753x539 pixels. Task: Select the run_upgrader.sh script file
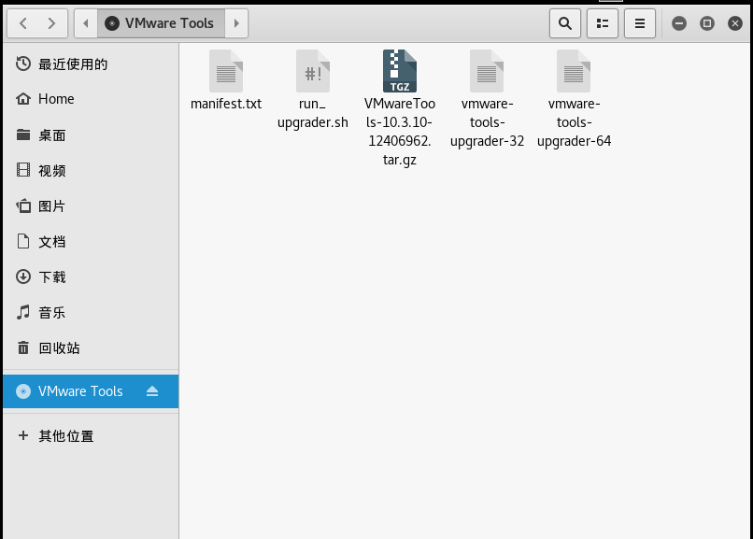tap(312, 71)
